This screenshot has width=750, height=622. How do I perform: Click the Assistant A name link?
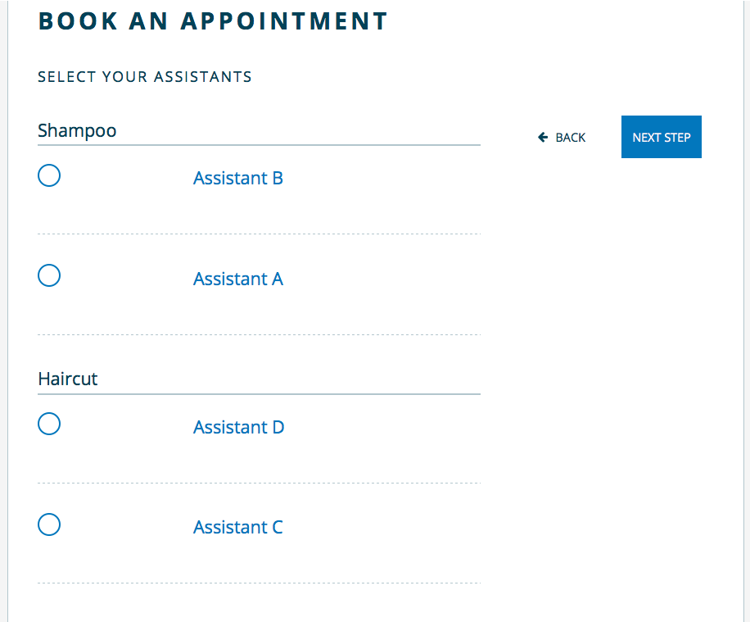(237, 279)
